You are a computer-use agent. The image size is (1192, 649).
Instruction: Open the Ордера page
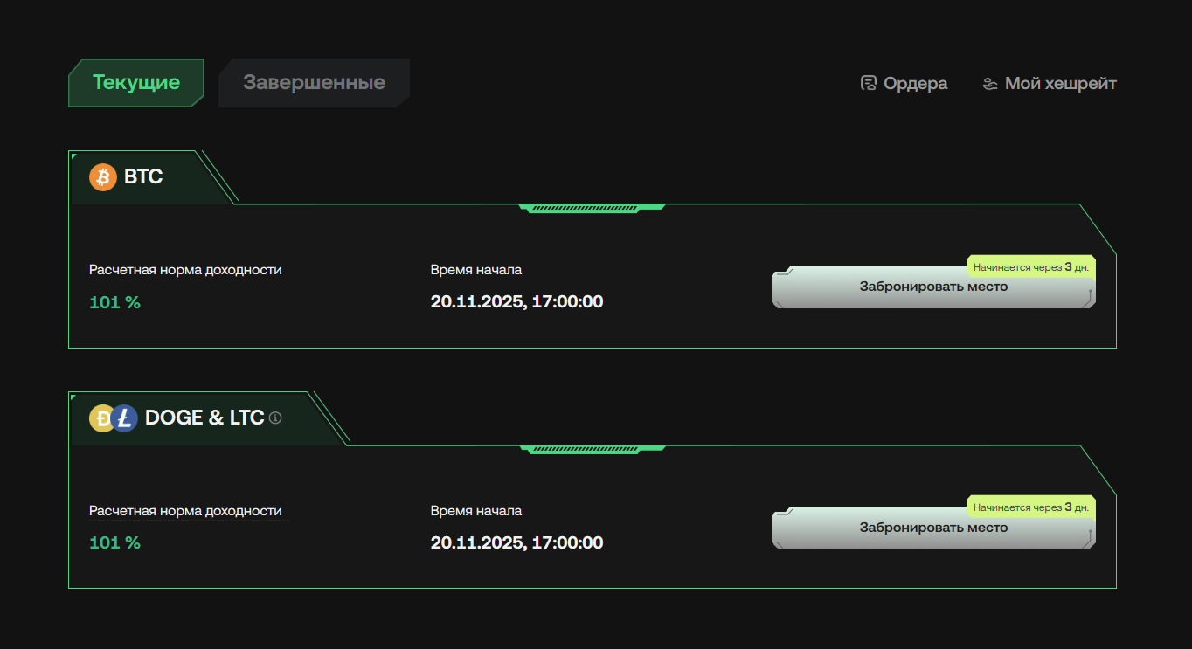coord(915,83)
